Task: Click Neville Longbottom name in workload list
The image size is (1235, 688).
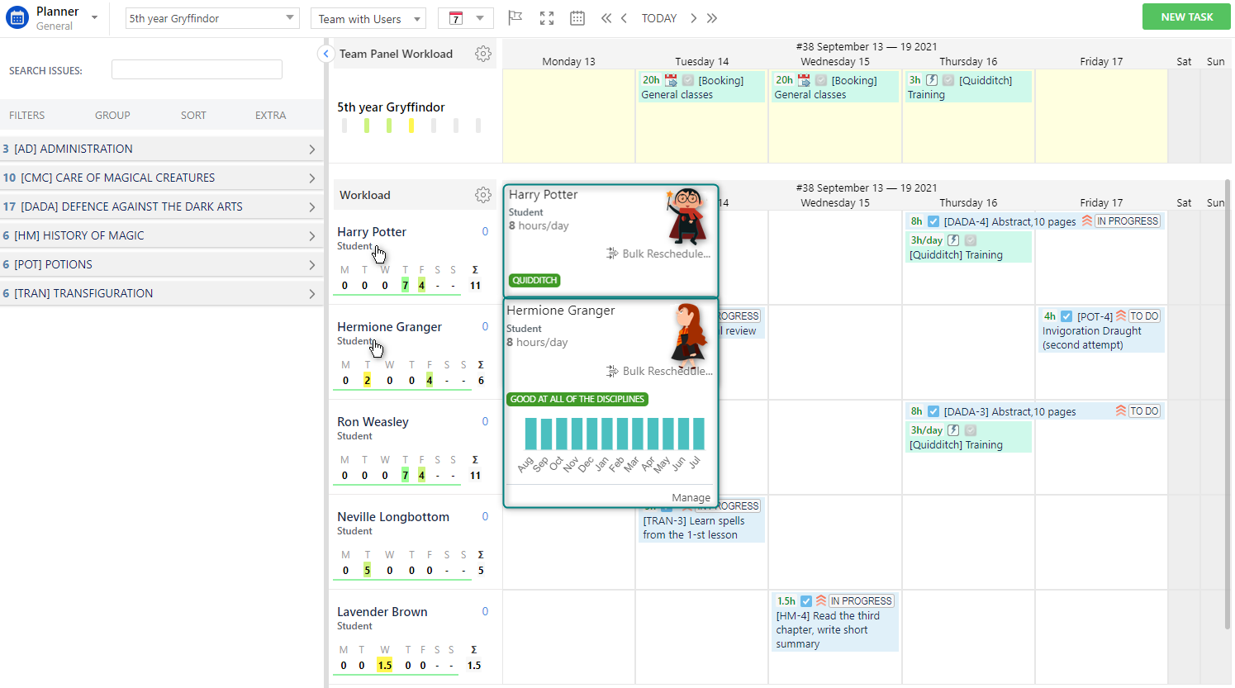Action: [x=393, y=517]
